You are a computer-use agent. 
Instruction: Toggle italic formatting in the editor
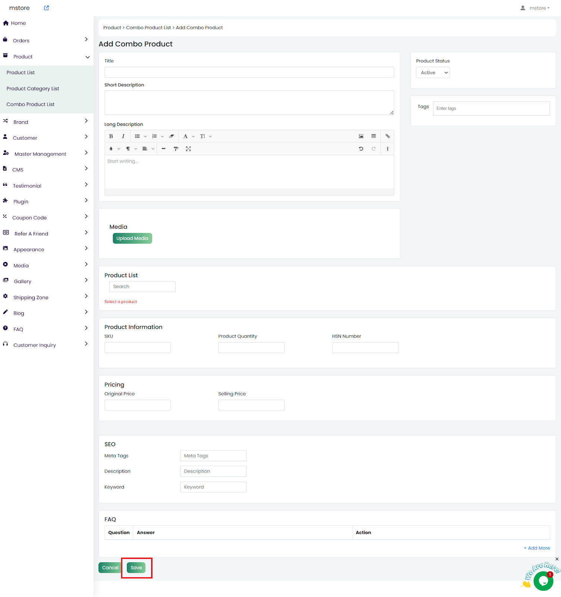pyautogui.click(x=123, y=136)
